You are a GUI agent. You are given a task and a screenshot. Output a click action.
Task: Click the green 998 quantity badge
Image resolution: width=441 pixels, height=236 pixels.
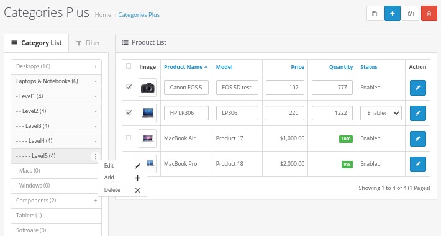[347, 165]
